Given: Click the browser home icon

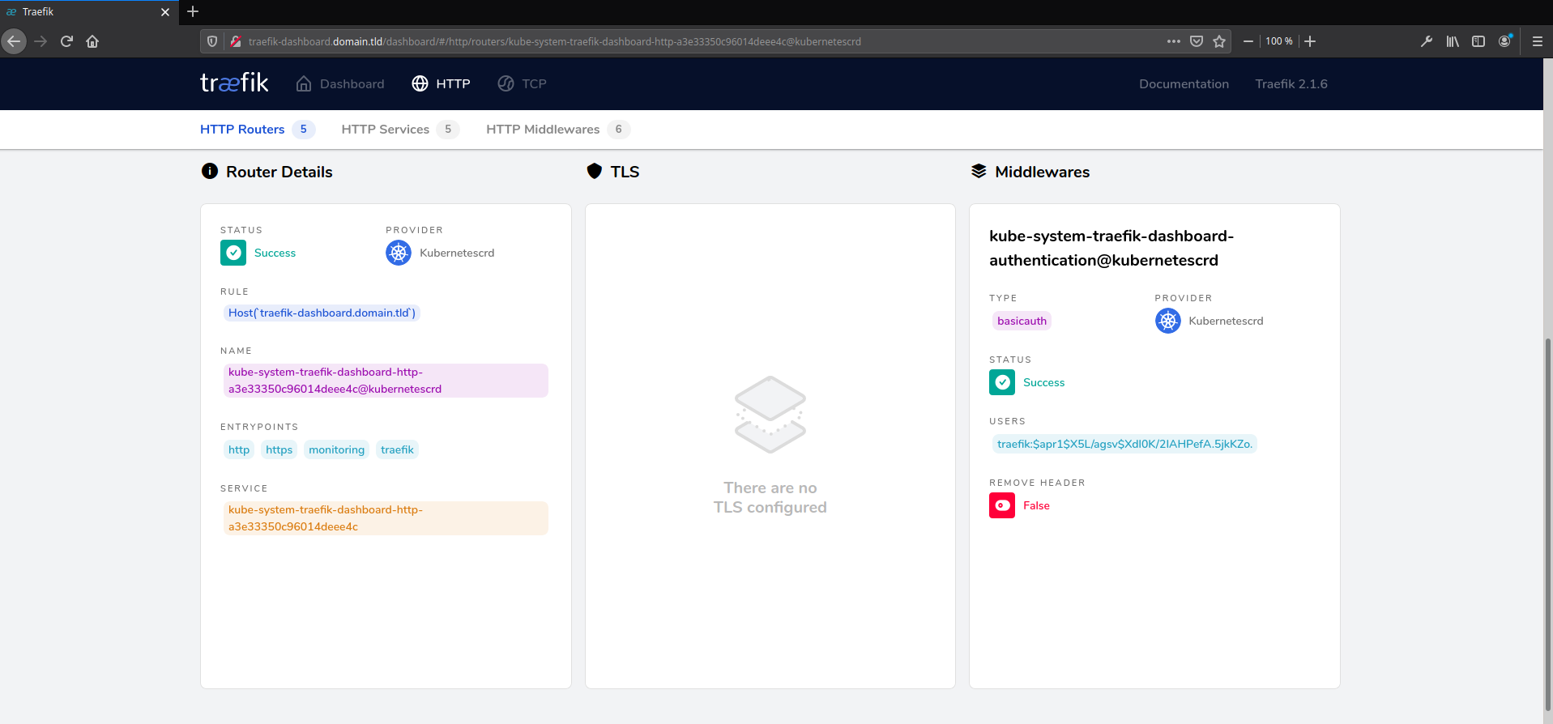Looking at the screenshot, I should (92, 41).
